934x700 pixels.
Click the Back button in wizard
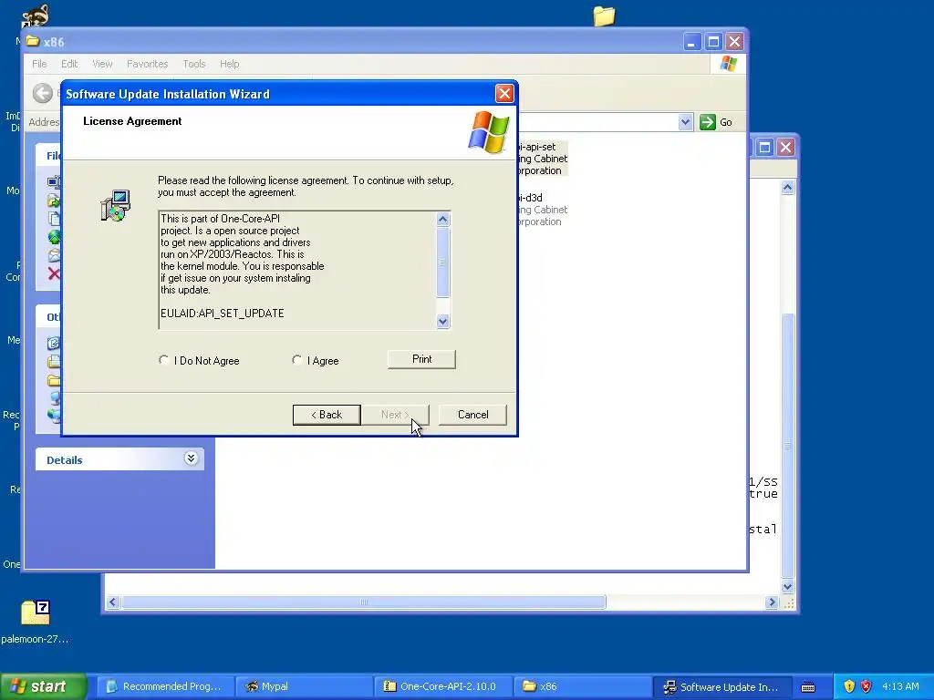coord(327,415)
